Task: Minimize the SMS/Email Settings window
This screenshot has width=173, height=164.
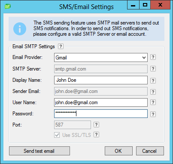Action: pyautogui.click(x=133, y=5)
